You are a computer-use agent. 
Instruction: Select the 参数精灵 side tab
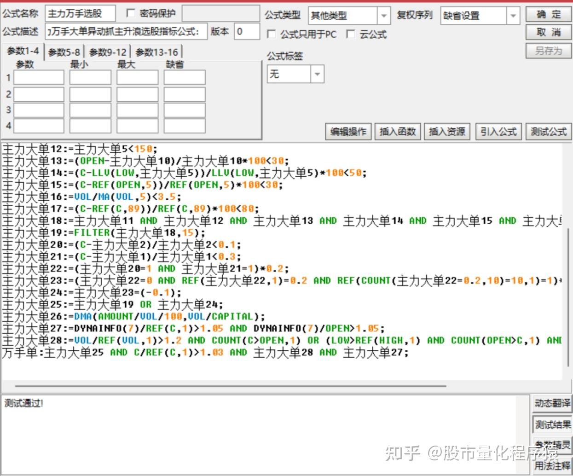552,445
